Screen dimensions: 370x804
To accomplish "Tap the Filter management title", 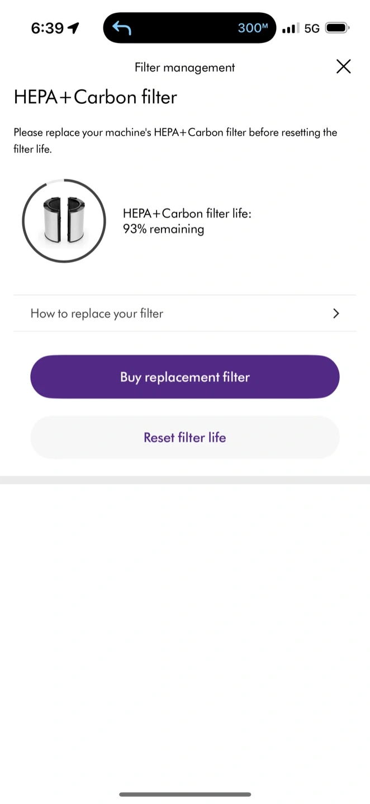I will 184,68.
